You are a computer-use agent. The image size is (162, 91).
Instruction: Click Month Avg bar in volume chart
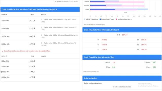[106, 5]
